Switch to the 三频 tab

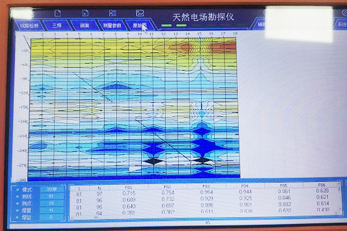[x=57, y=25]
